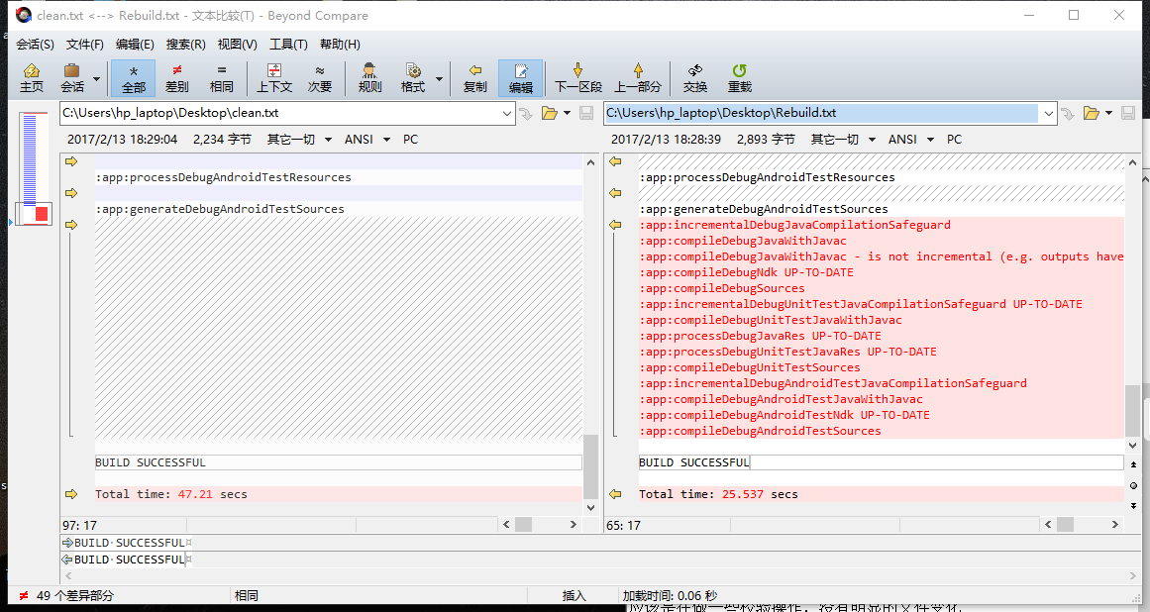Click the 上下文 (Context) toolbar button

274,77
